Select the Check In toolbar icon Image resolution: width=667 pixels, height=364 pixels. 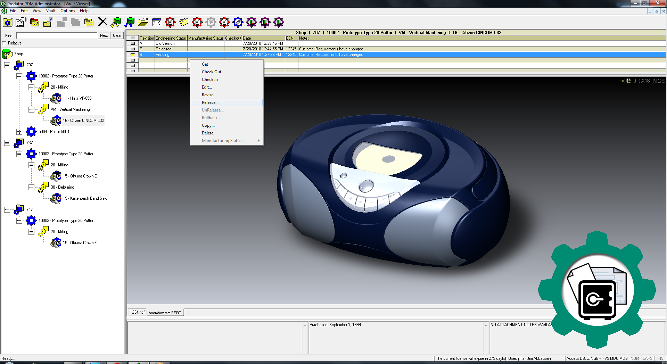pos(130,22)
